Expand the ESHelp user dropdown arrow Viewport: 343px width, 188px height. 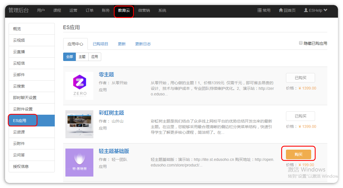pos(325,10)
